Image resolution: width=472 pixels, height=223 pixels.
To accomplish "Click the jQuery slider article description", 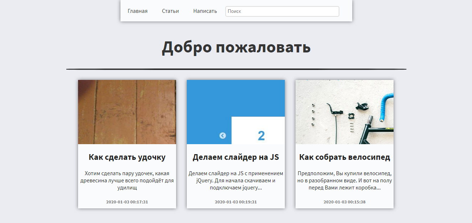I will (x=236, y=181).
